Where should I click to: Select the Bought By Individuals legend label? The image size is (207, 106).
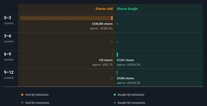[x=131, y=95]
